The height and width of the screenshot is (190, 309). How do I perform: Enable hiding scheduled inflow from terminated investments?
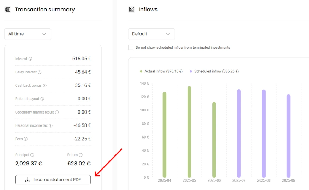pyautogui.click(x=131, y=47)
